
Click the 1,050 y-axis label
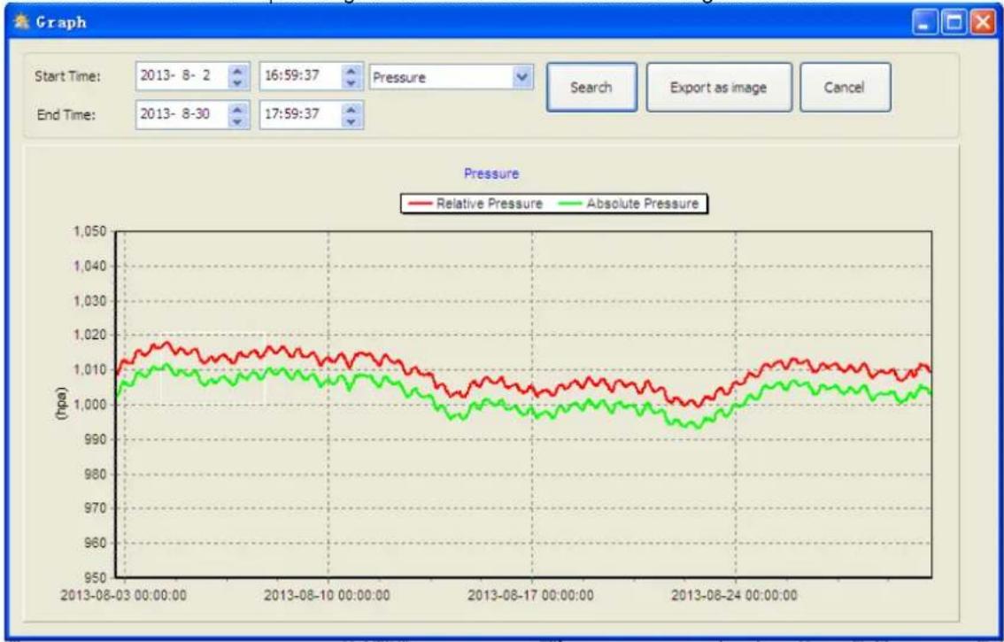point(90,231)
